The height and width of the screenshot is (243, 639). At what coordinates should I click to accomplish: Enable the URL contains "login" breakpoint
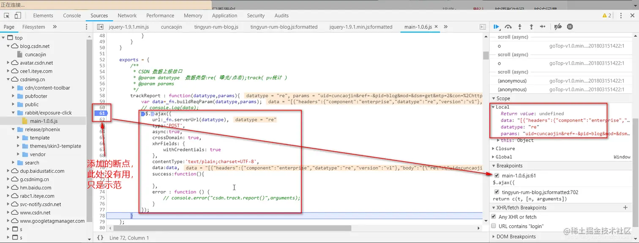(x=493, y=226)
